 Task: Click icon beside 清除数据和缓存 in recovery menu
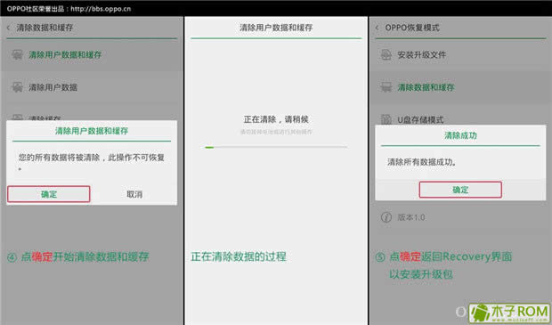[386, 87]
